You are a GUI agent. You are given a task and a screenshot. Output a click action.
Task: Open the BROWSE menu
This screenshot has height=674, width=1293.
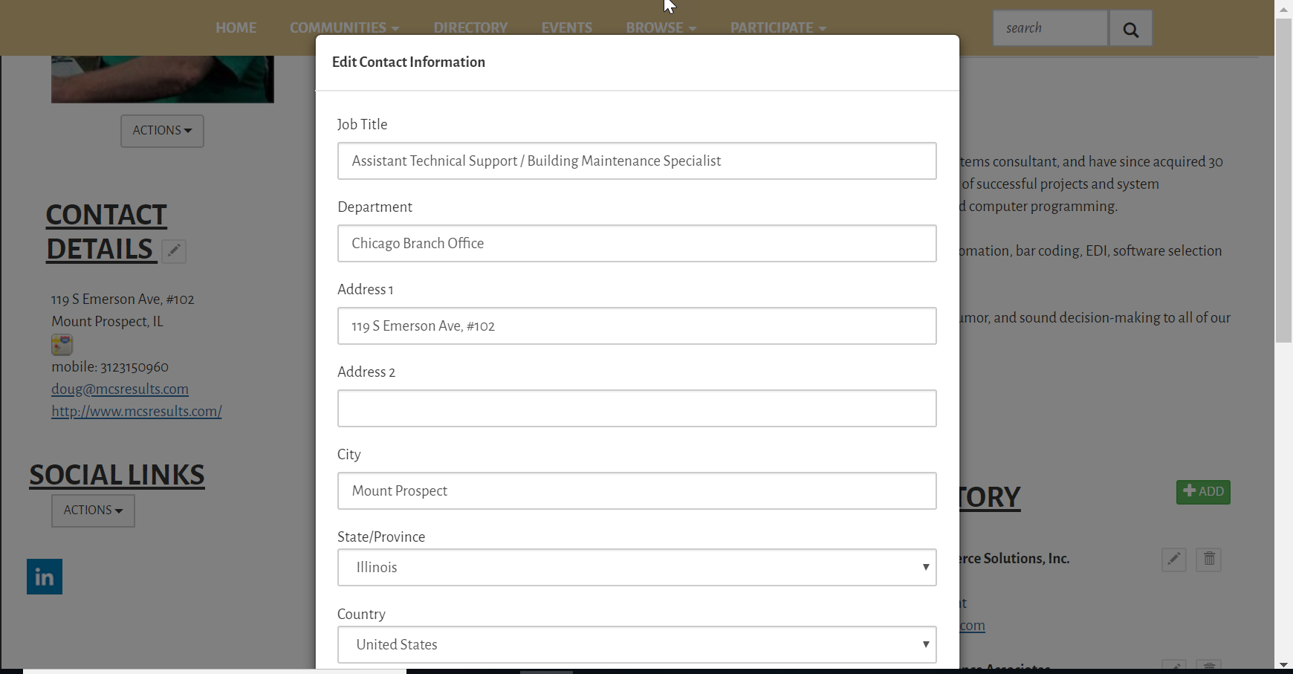661,27
